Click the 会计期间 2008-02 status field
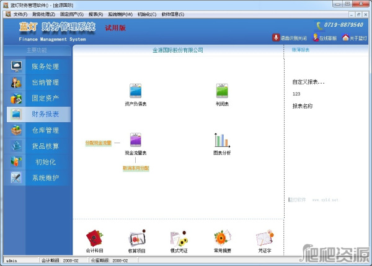Viewport: 372px width, 266px height. click(63, 260)
